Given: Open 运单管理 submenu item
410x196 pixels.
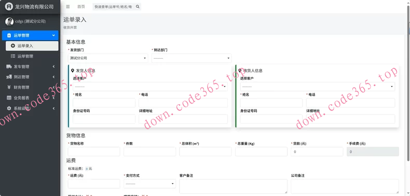Looking at the screenshot, I should tap(32, 56).
